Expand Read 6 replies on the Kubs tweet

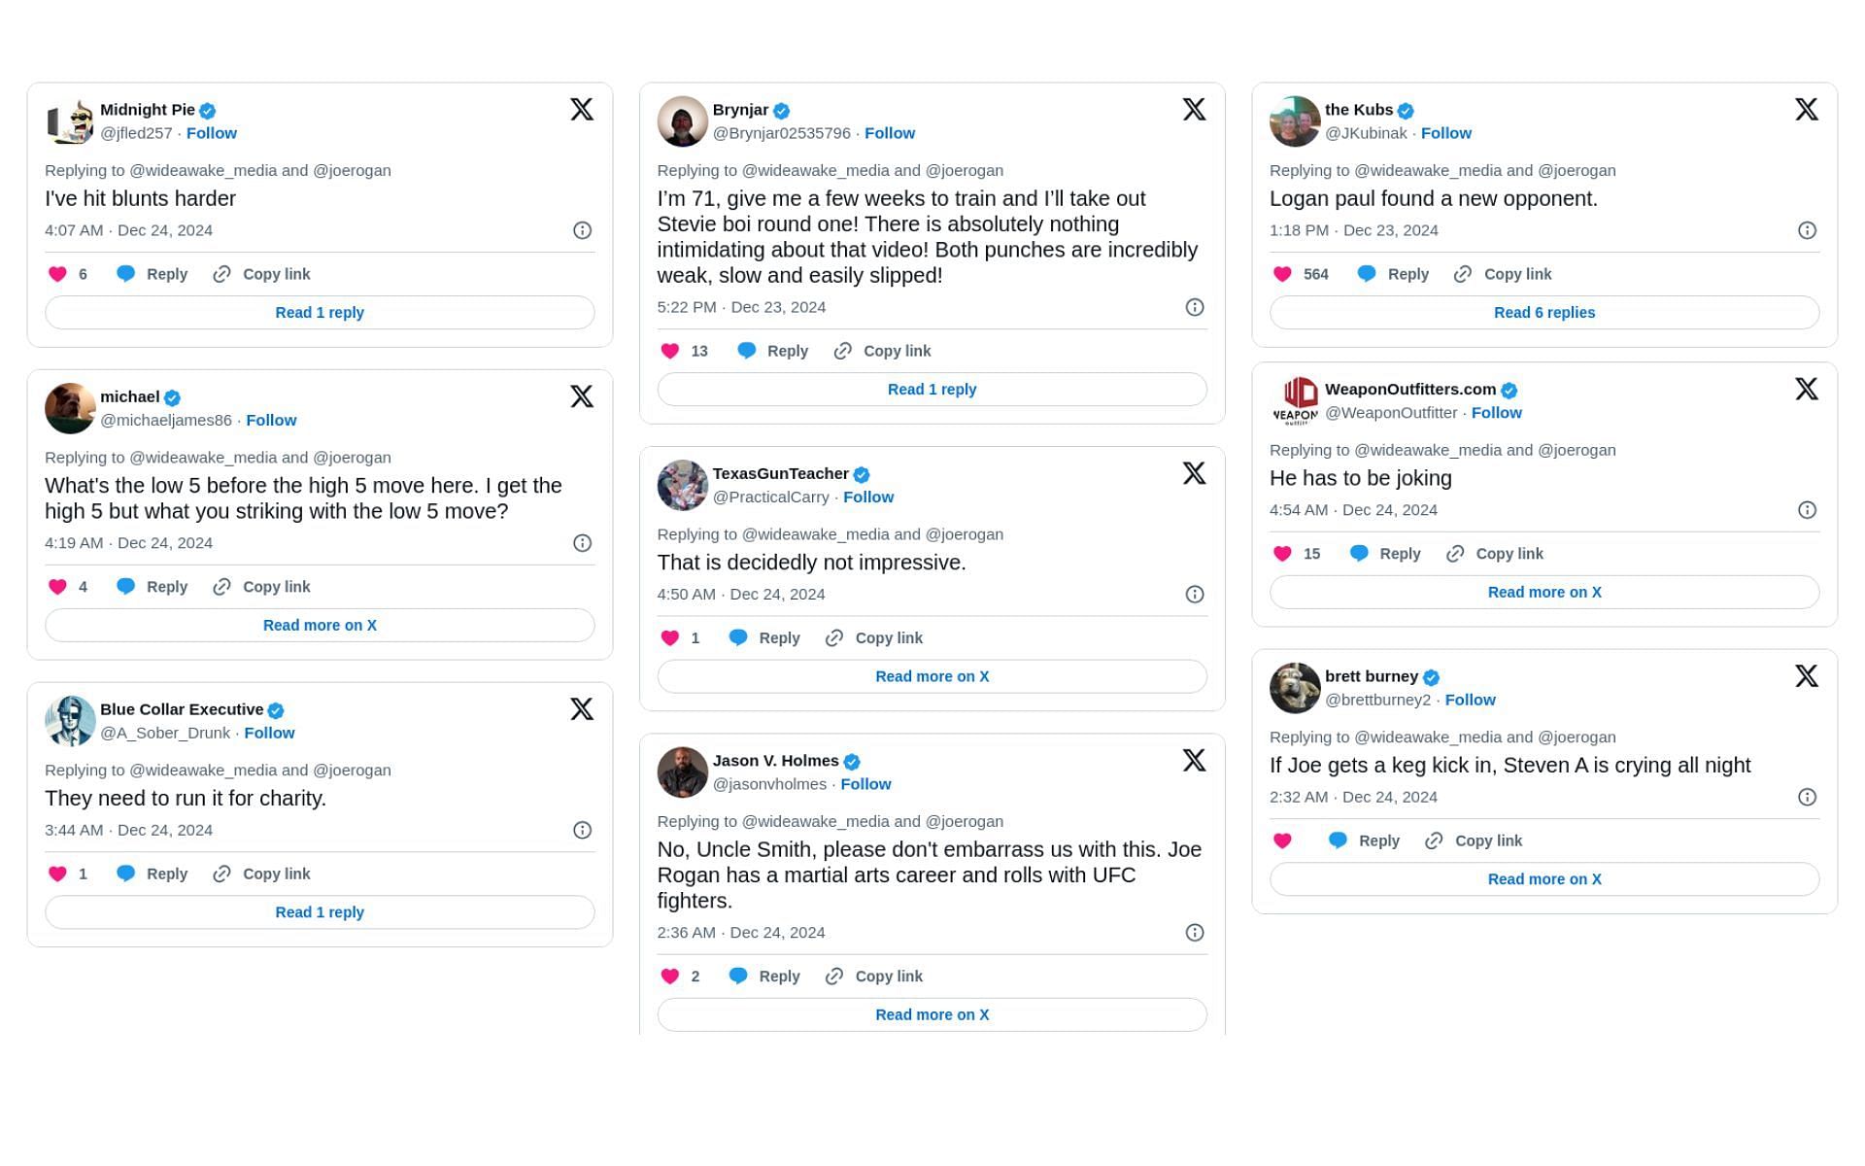pos(1544,312)
